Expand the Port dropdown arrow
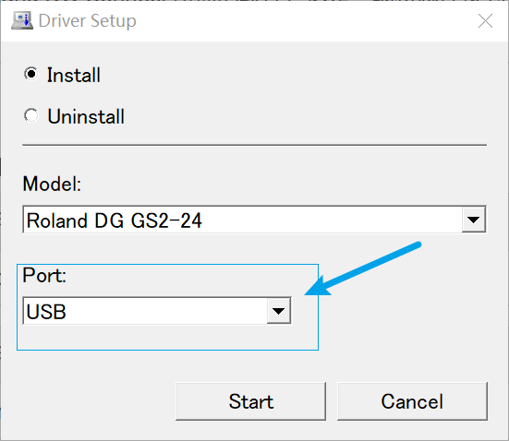Viewport: 509px width, 441px height. tap(279, 311)
